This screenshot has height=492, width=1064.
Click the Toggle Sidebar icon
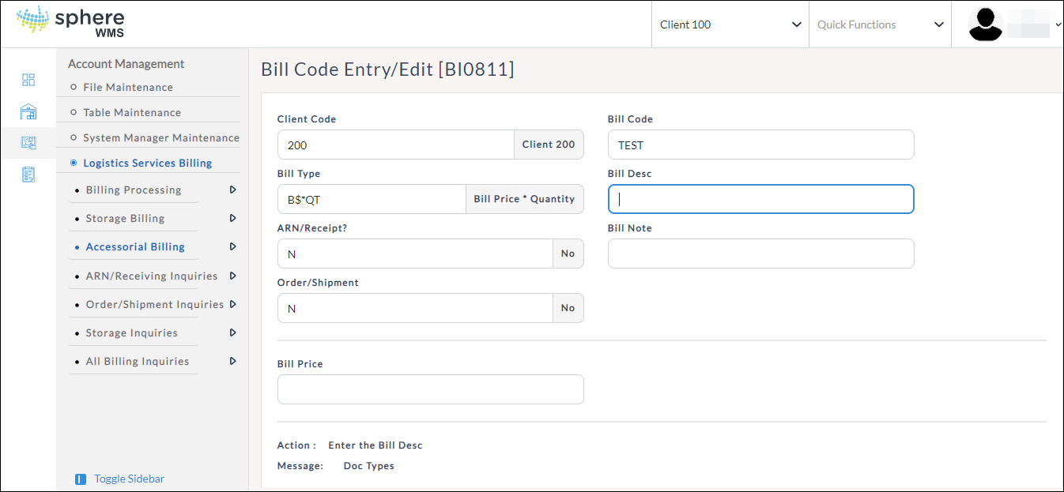tap(81, 479)
